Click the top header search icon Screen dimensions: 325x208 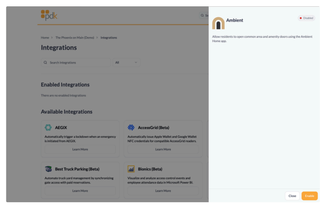[x=202, y=16]
